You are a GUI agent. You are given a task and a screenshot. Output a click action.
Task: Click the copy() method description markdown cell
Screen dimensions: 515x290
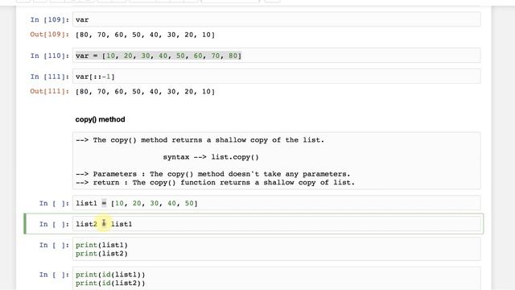coord(276,161)
